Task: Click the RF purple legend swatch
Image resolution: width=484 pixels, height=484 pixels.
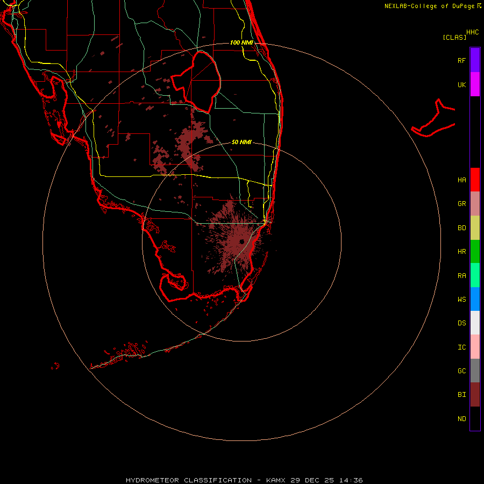Action: click(x=475, y=60)
